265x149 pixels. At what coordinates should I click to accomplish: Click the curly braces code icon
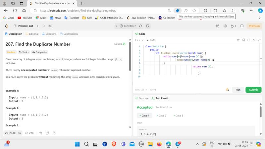click(249, 40)
